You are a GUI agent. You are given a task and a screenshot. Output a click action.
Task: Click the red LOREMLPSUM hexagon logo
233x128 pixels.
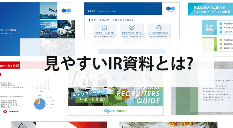pyautogui.click(x=11, y=111)
